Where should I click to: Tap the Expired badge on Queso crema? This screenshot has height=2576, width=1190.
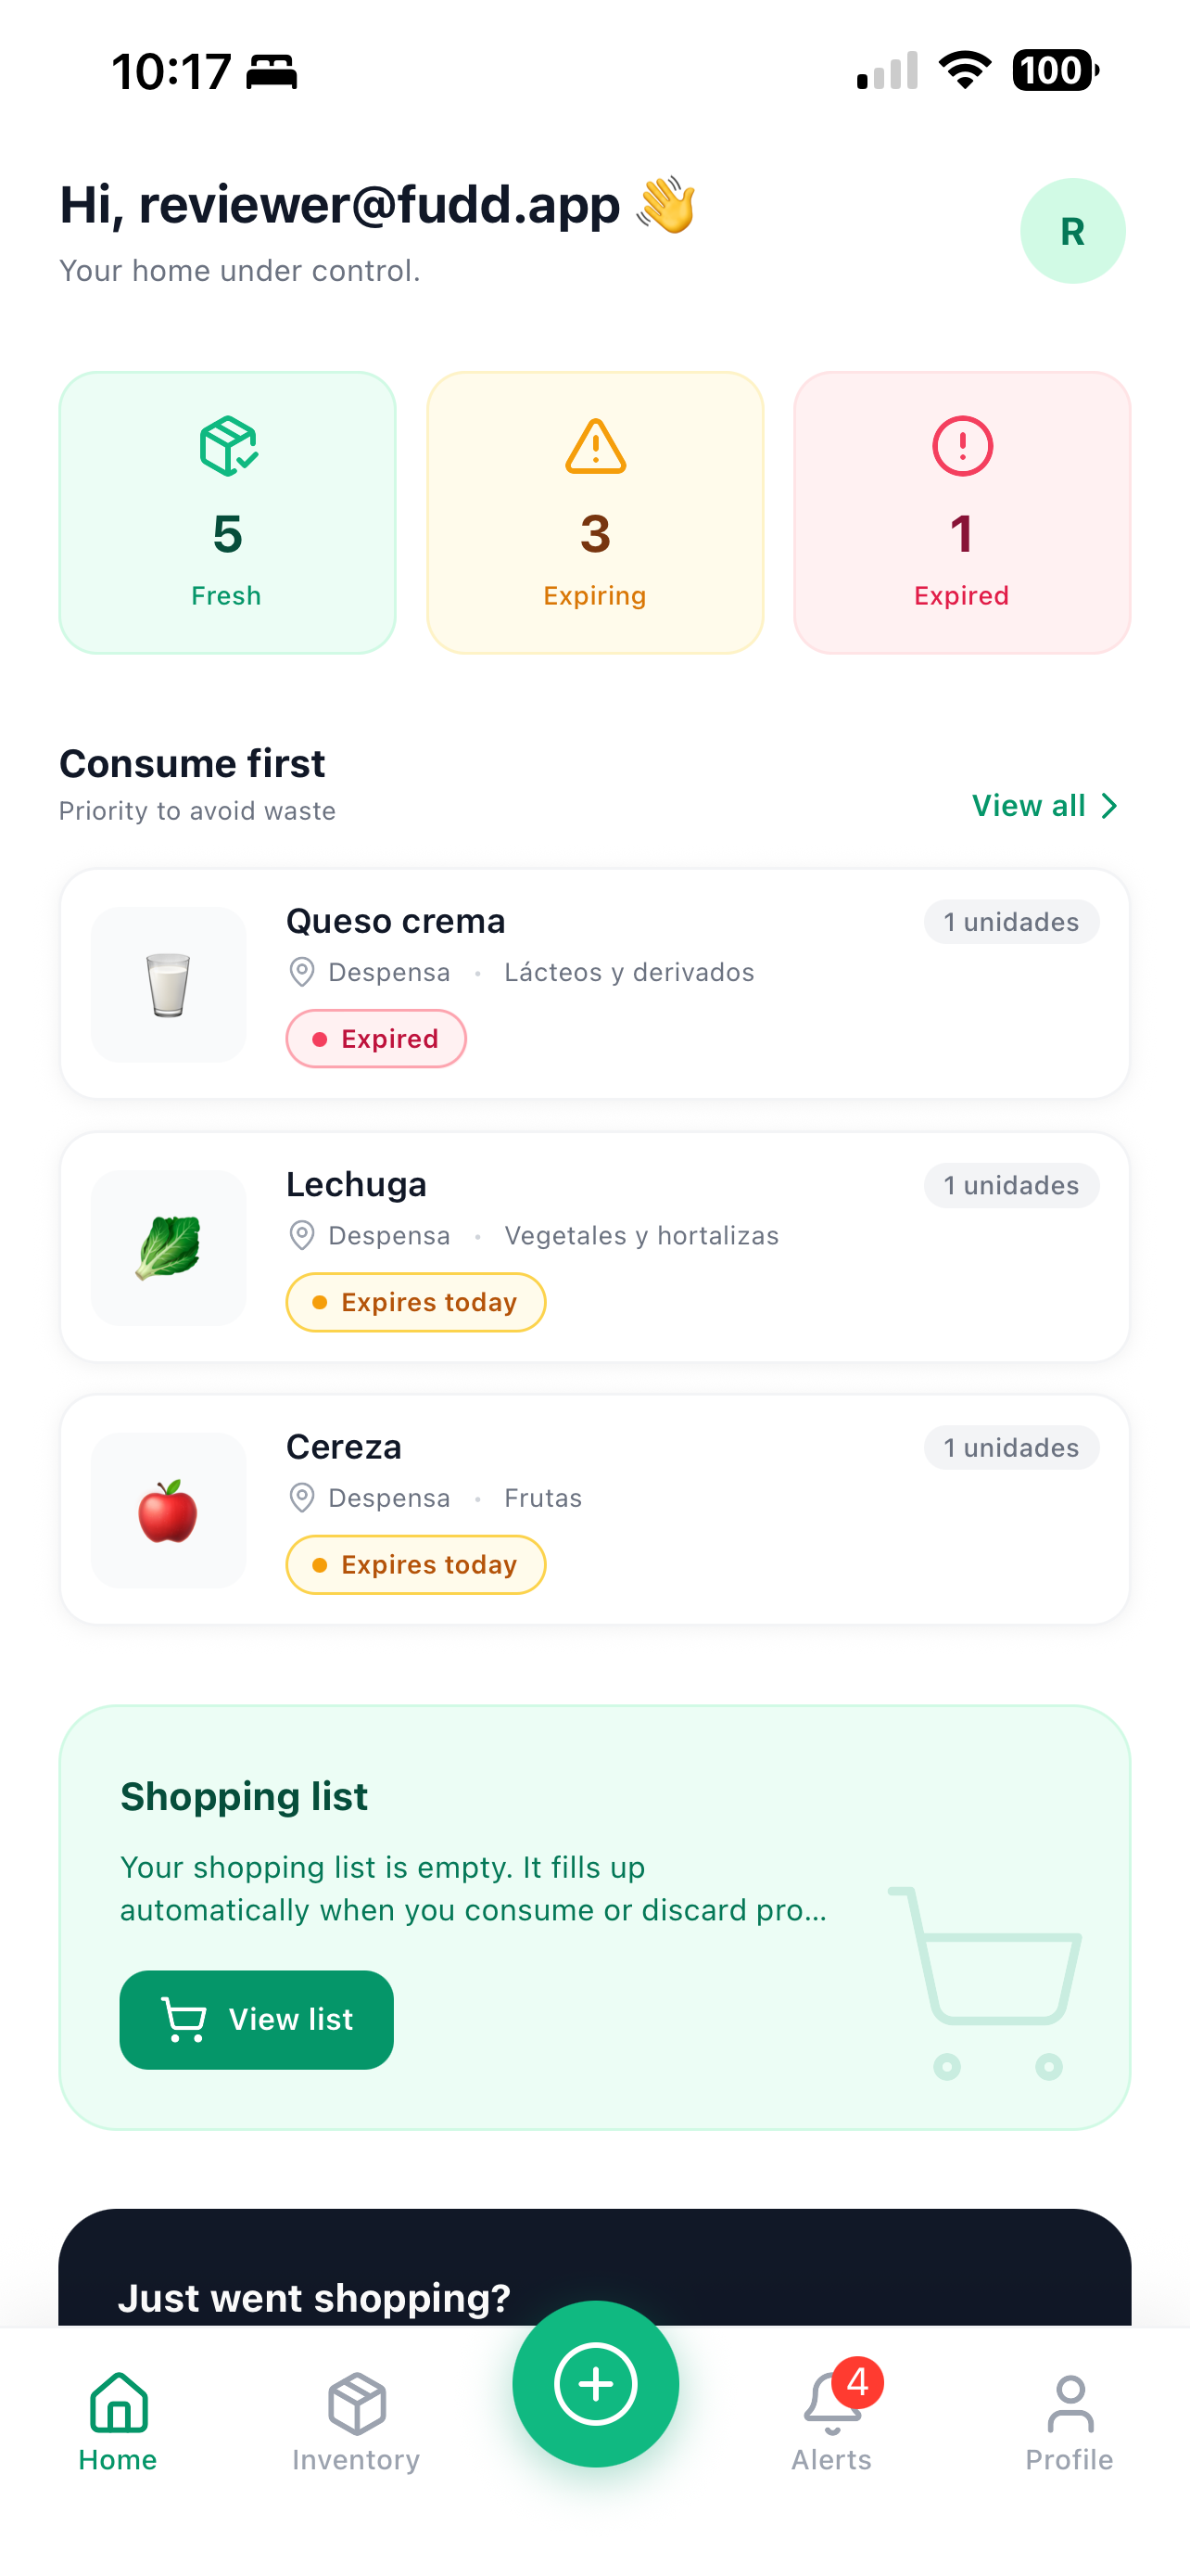pos(375,1039)
